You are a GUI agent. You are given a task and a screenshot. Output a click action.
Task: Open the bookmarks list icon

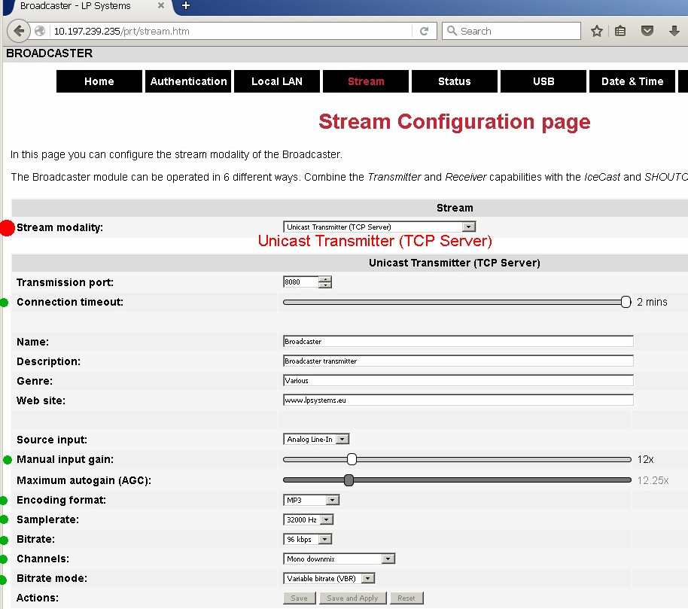pos(620,31)
